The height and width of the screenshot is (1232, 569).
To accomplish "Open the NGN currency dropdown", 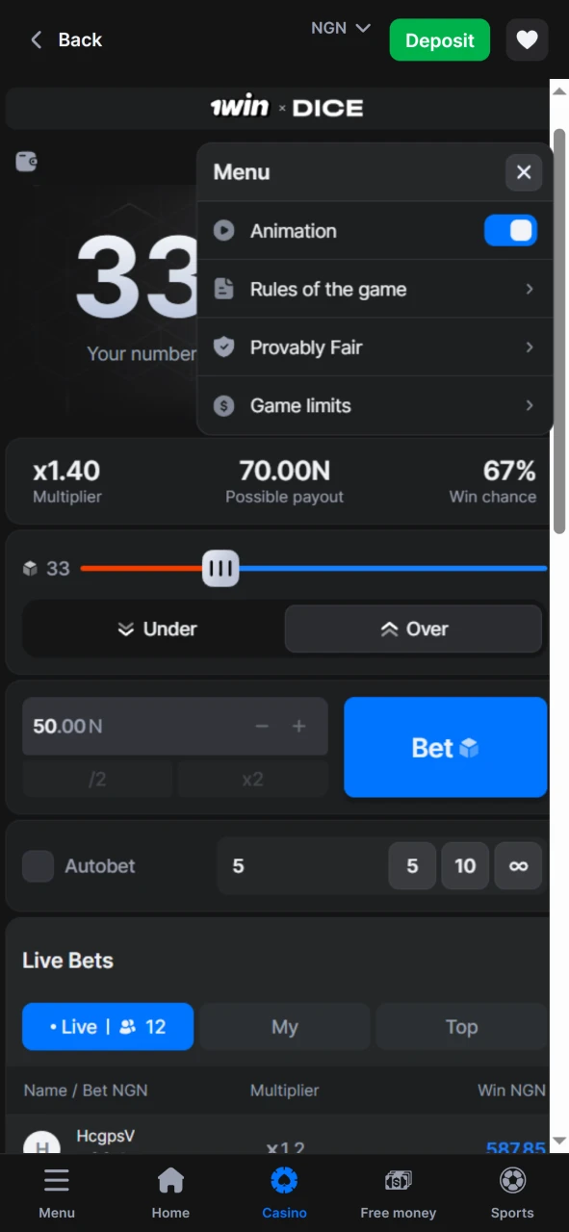I will (x=340, y=28).
